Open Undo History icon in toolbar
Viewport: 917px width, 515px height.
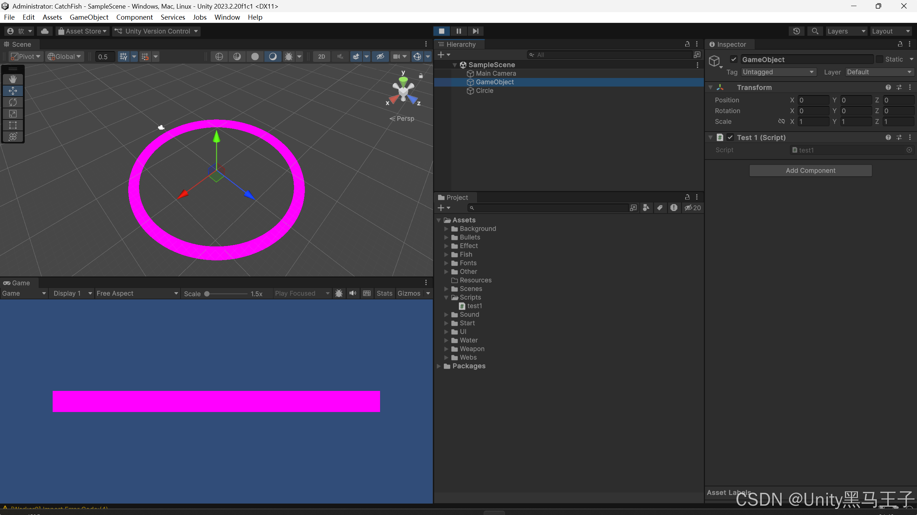click(796, 31)
